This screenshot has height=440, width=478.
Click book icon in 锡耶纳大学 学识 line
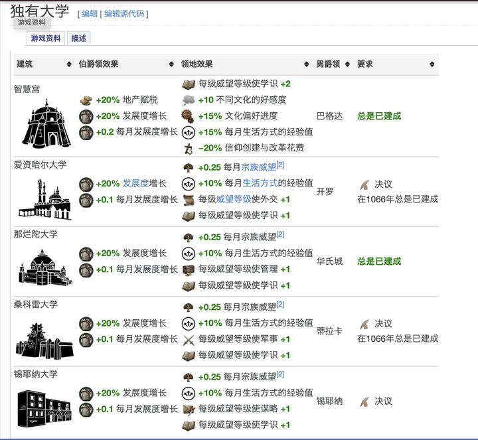[189, 425]
